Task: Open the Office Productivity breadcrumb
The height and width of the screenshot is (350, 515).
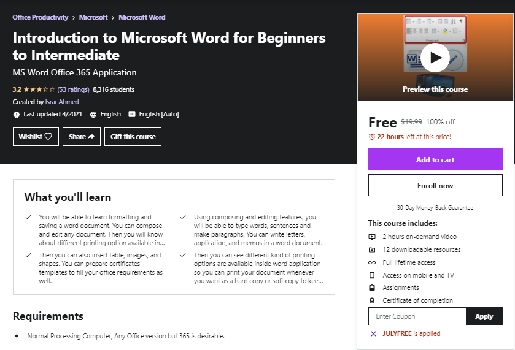Action: pyautogui.click(x=41, y=17)
